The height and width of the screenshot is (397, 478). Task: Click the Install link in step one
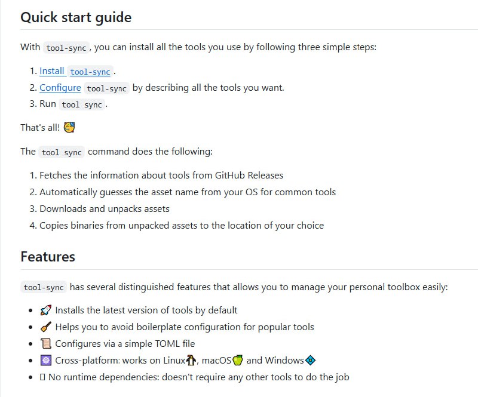pos(51,71)
